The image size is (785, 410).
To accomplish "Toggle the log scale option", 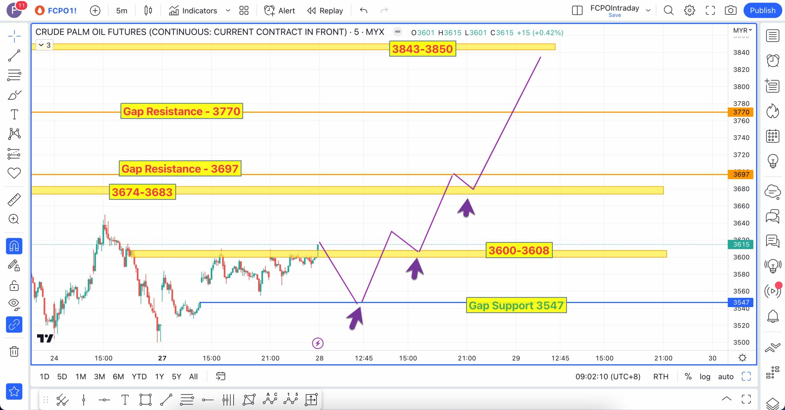I will click(705, 376).
